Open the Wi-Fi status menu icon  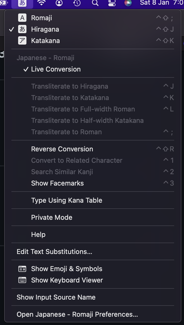pos(41,3)
